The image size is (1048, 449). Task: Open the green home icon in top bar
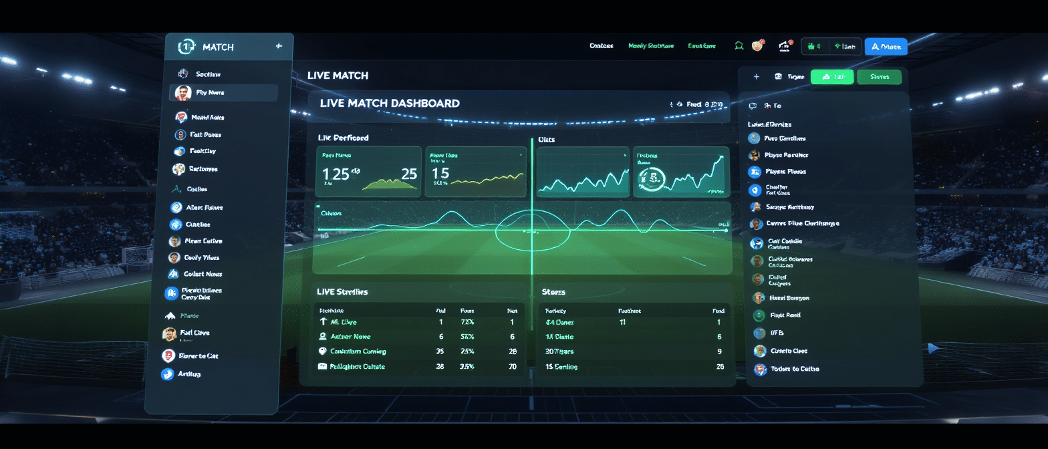pos(739,46)
